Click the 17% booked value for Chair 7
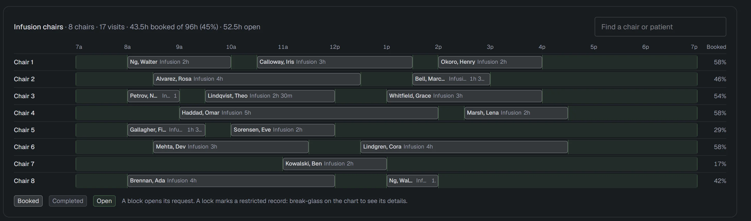 point(720,164)
